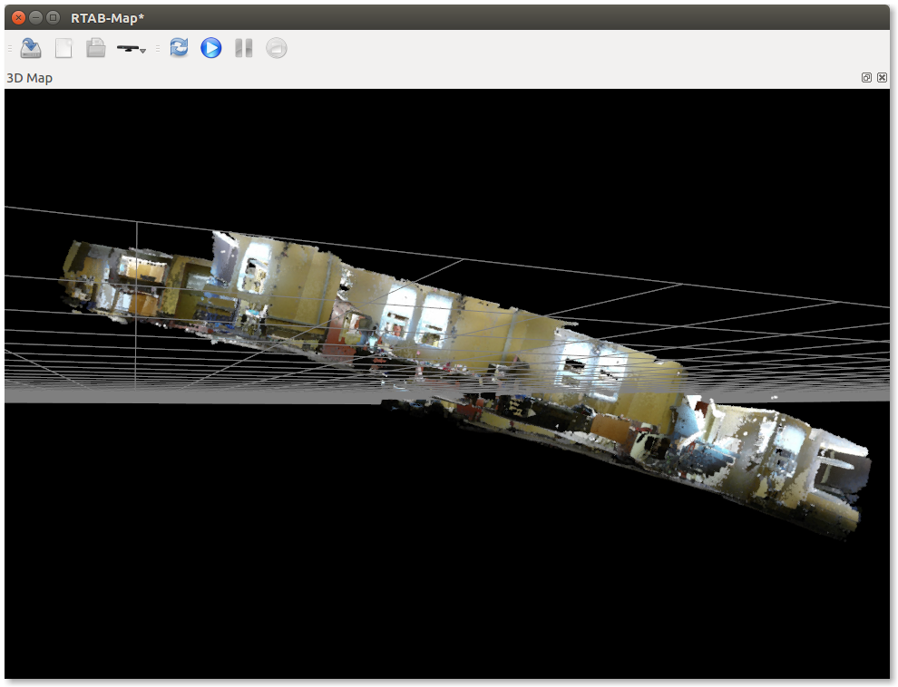Close the 3D Map dock panel
The image size is (898, 687).
[882, 78]
